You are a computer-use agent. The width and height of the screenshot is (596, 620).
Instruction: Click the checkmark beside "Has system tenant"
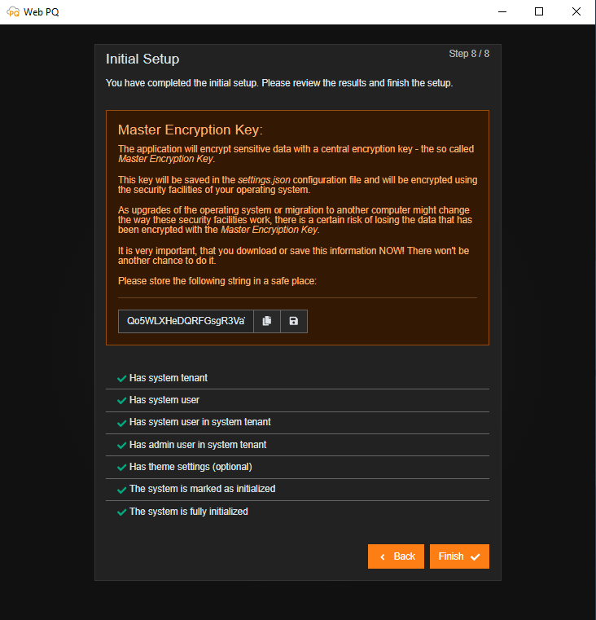tap(121, 378)
